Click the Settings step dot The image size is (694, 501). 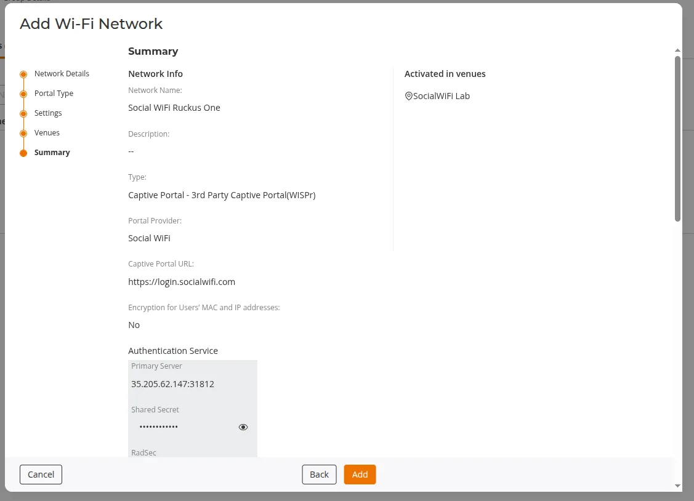(x=23, y=114)
